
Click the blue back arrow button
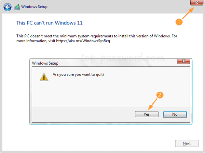[x=8, y=6]
